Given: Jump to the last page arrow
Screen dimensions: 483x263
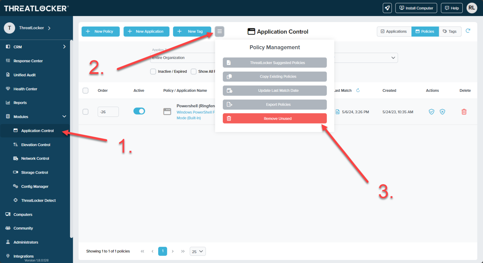Looking at the screenshot, I should pyautogui.click(x=183, y=251).
